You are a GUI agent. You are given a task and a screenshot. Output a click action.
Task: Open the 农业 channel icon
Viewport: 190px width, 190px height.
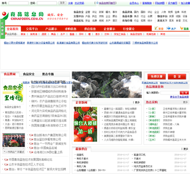pos(159,28)
